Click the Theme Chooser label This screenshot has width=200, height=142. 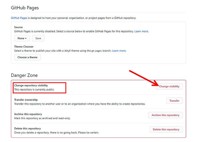[x=24, y=46]
